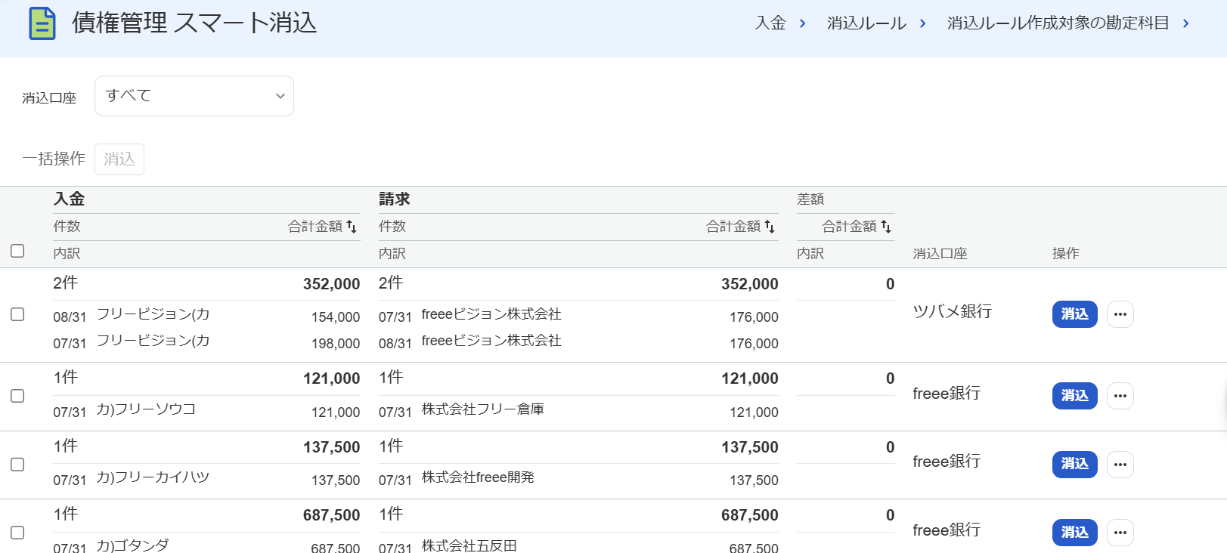Viewport: 1227px width, 553px height.
Task: Sort 入金 by 合計金額 arrows icon
Action: 352,227
